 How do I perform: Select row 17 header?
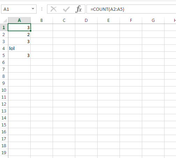point(4,139)
